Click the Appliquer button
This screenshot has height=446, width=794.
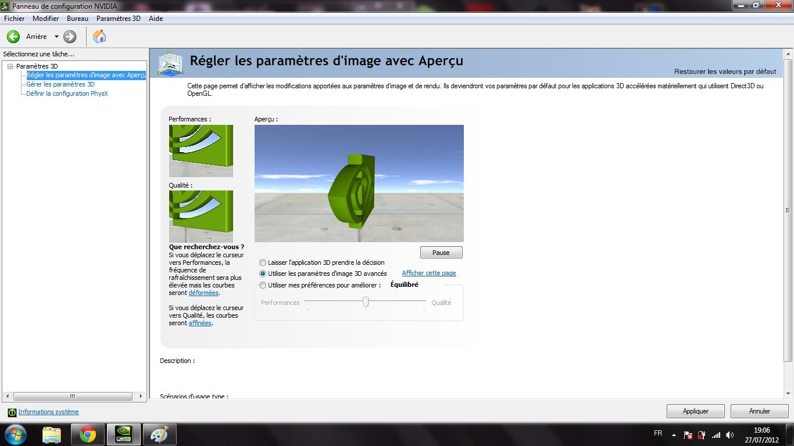696,411
